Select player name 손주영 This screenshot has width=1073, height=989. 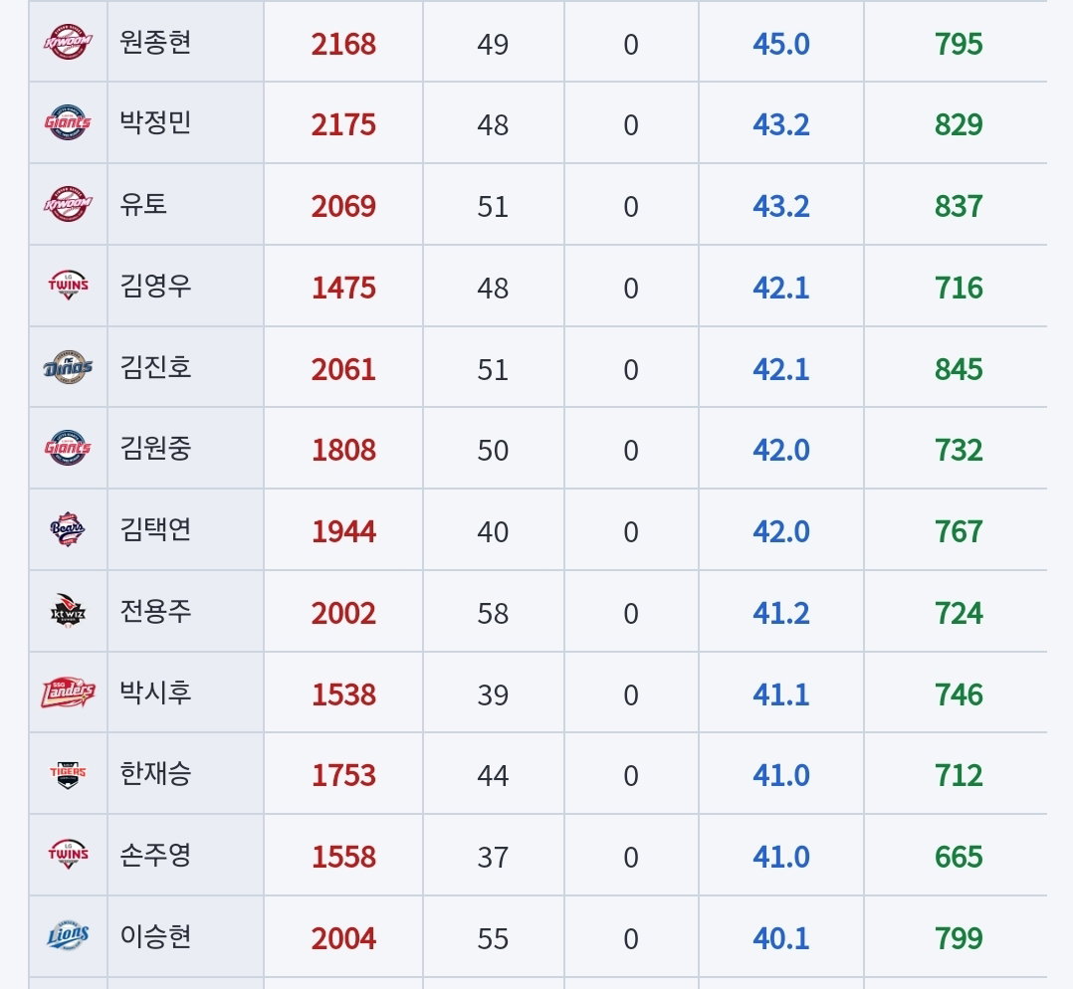155,856
